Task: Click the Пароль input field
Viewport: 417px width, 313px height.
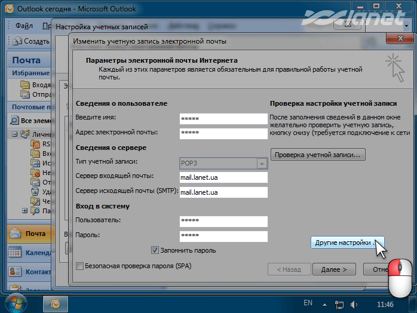Action: coord(223,236)
